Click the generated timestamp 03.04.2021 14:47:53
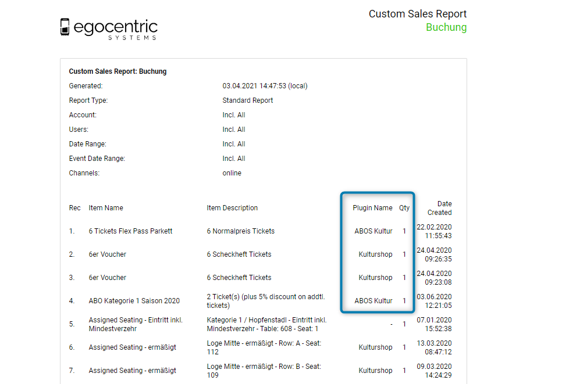Image resolution: width=562 pixels, height=384 pixels. tap(265, 86)
